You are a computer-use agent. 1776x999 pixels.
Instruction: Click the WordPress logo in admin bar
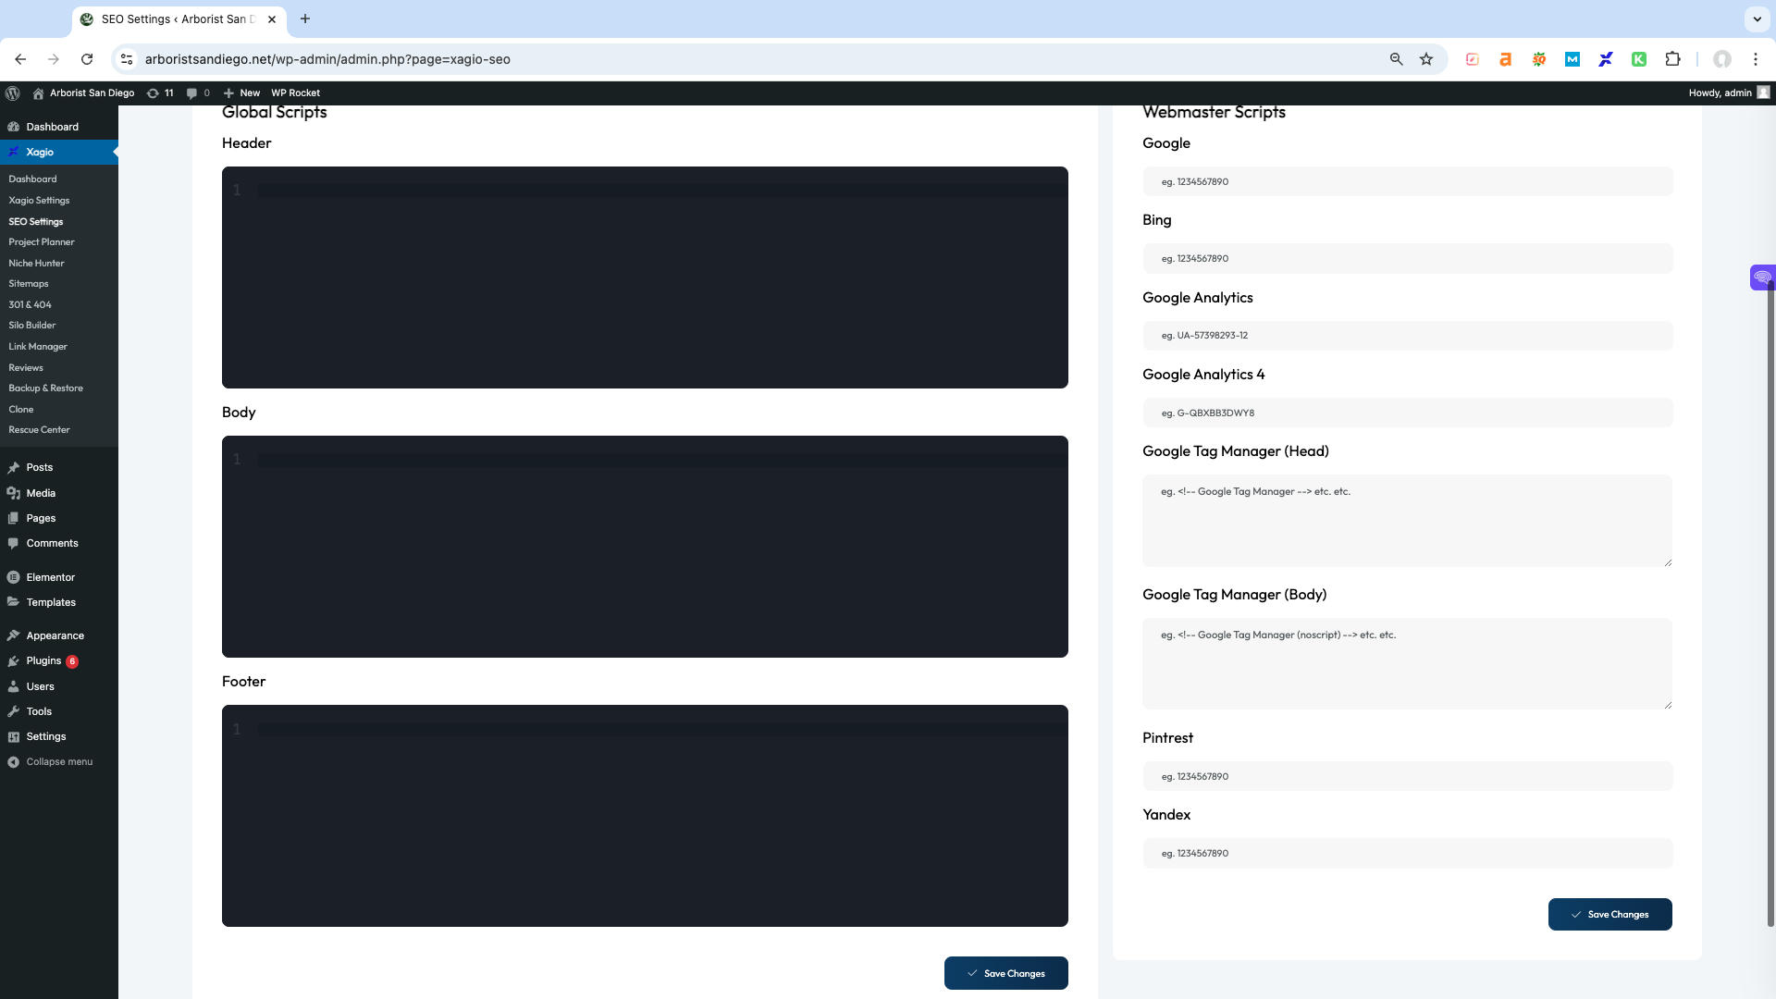click(13, 92)
